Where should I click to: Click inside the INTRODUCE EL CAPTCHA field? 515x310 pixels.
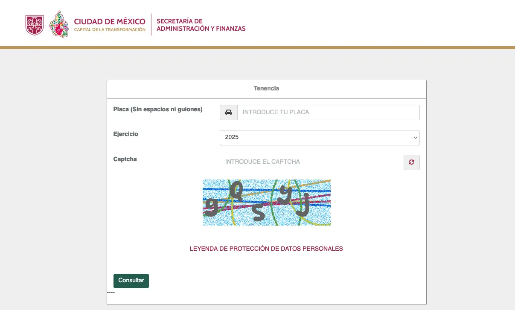click(x=311, y=162)
